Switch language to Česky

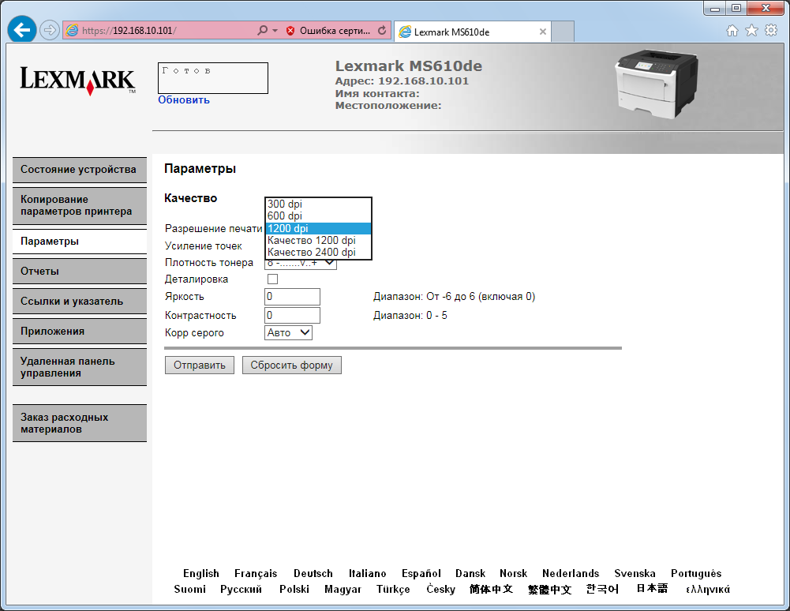coord(440,589)
